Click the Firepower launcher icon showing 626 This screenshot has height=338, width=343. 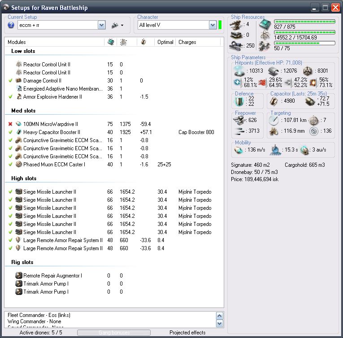click(239, 120)
